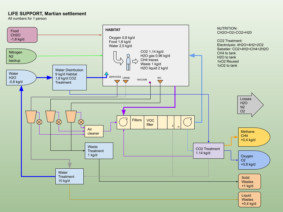
Task: Select the purple VACUUM dot port
Action: tap(150, 83)
